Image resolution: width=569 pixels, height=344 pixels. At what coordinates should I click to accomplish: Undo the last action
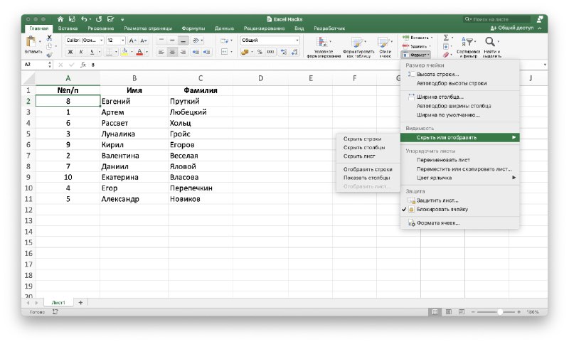[x=84, y=19]
